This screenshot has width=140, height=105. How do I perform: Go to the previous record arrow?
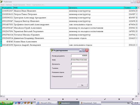[x=21, y=99]
